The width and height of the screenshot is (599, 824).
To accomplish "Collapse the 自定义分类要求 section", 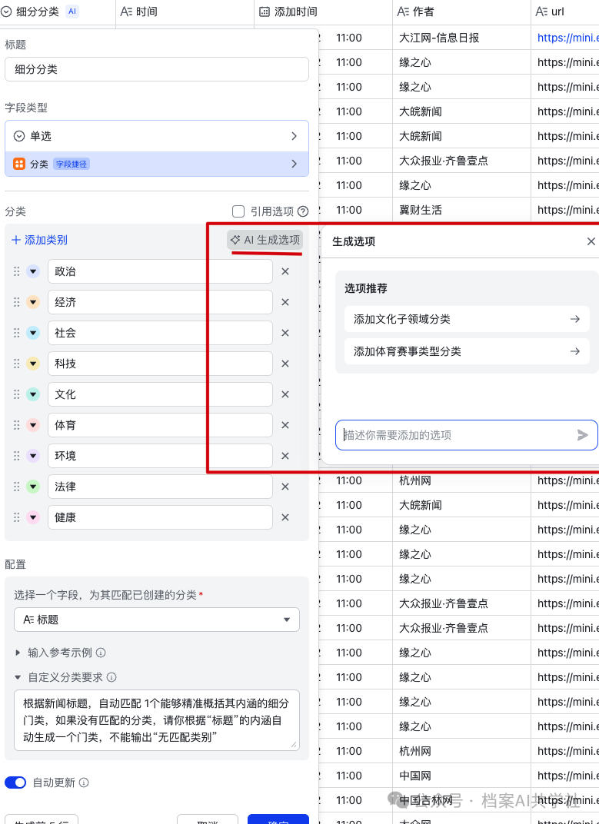I will pos(18,677).
